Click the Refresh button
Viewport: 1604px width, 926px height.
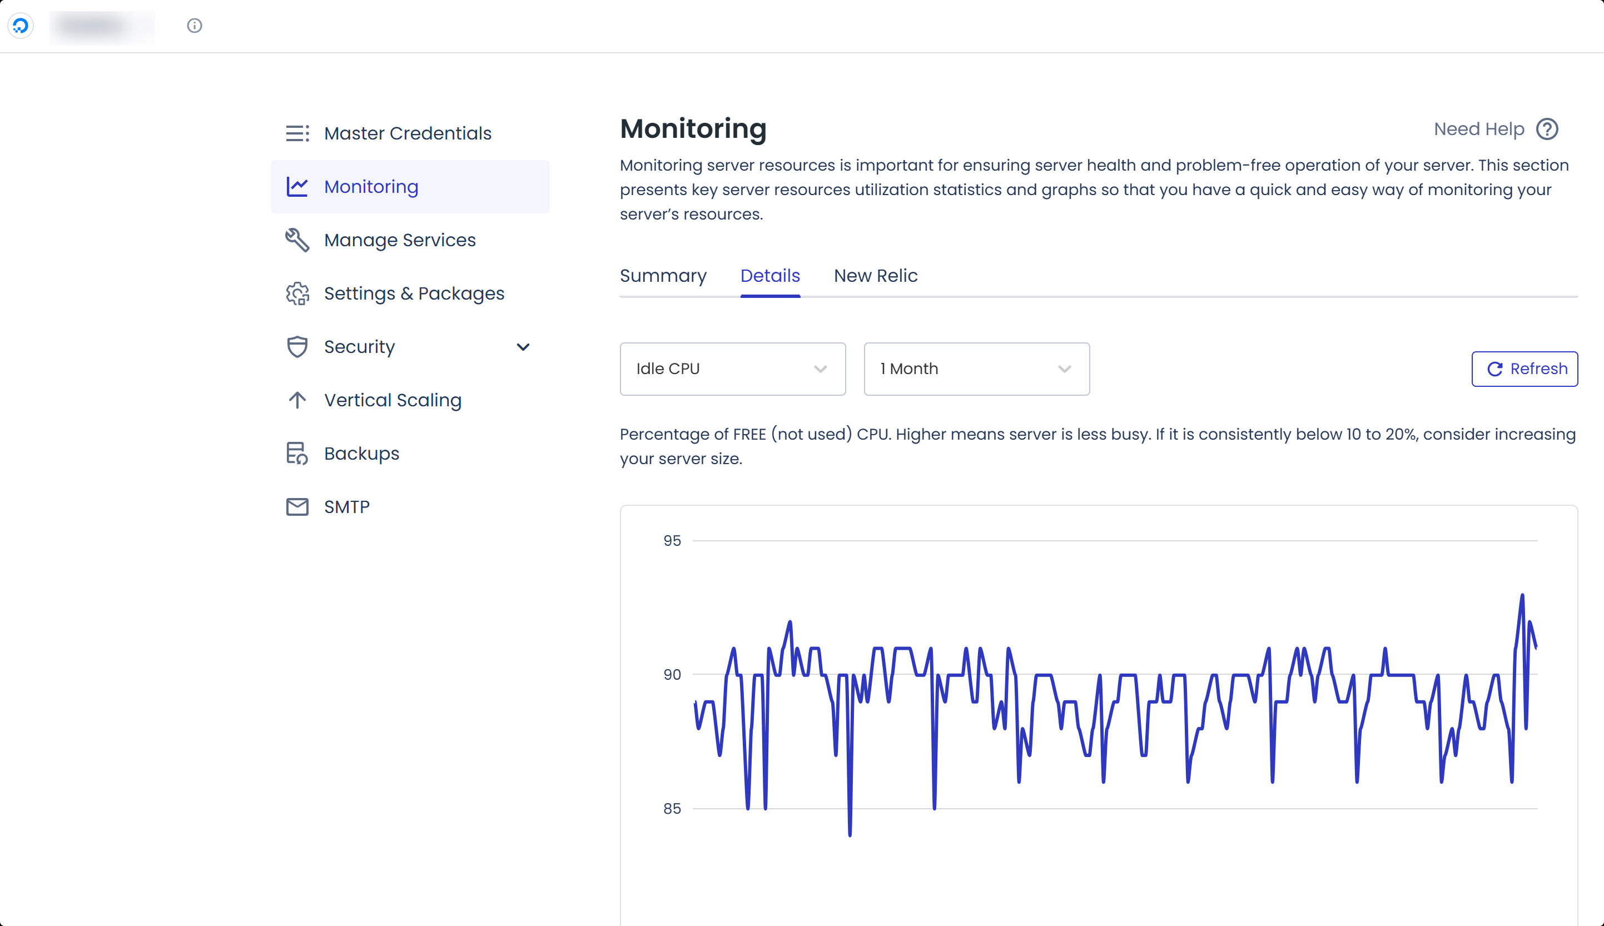tap(1524, 369)
